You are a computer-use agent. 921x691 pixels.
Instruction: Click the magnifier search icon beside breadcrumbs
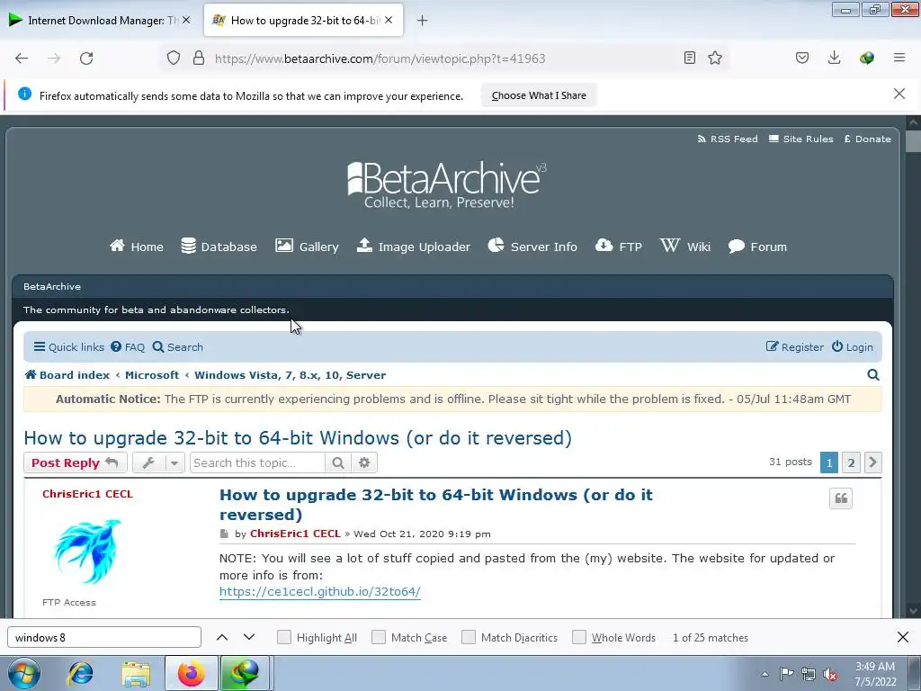[873, 375]
